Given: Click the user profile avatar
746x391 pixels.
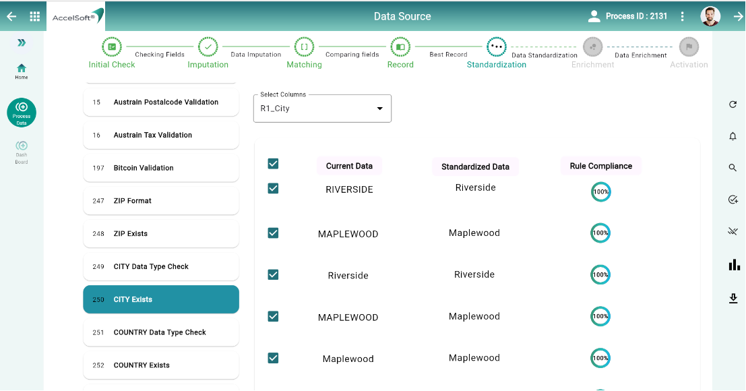Looking at the screenshot, I should click(710, 16).
